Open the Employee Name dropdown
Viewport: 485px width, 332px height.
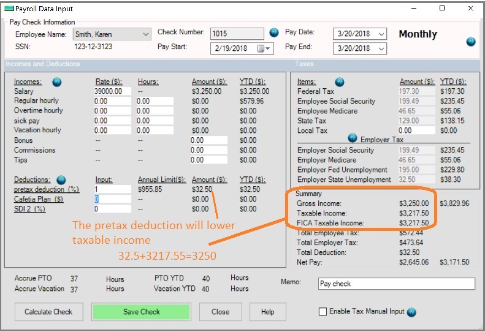tap(145, 35)
